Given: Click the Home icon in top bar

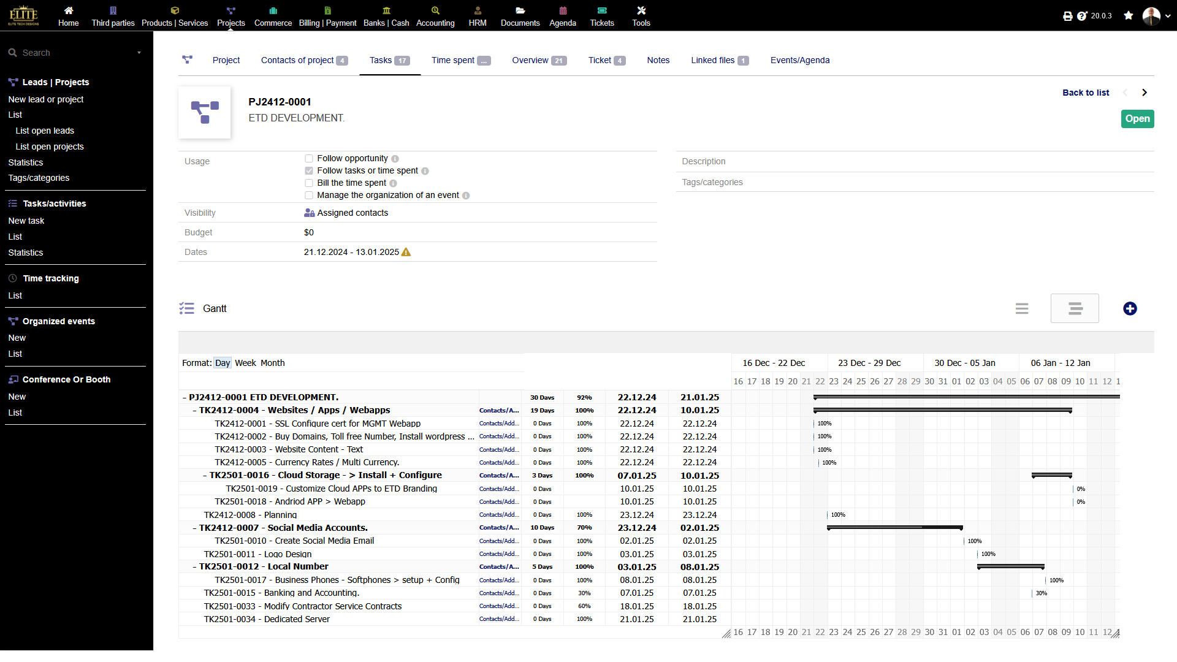Looking at the screenshot, I should pyautogui.click(x=69, y=10).
